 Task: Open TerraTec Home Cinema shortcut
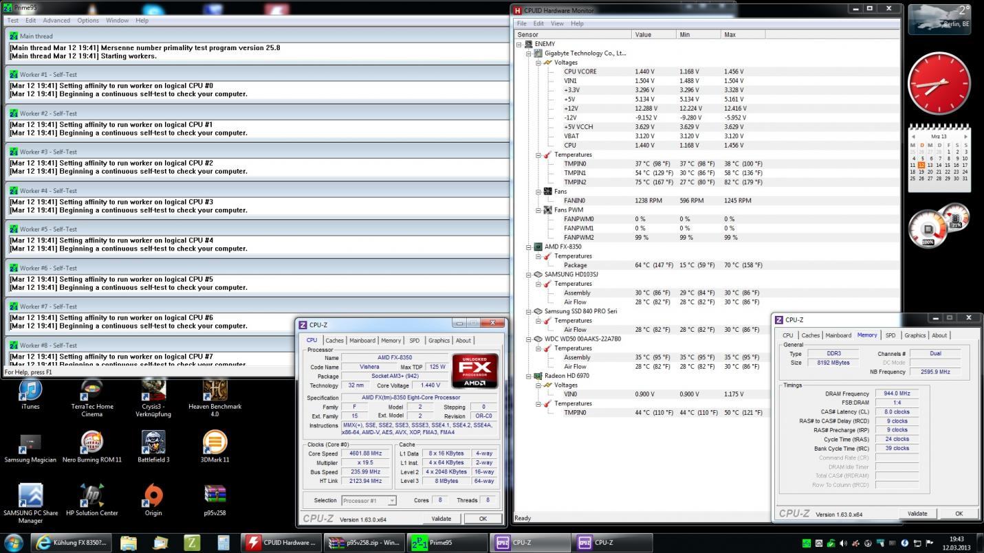click(92, 398)
